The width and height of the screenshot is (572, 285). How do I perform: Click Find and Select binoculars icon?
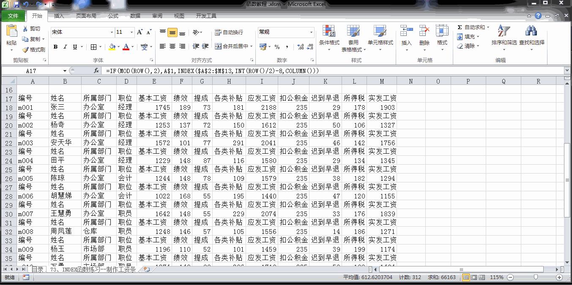click(x=531, y=32)
